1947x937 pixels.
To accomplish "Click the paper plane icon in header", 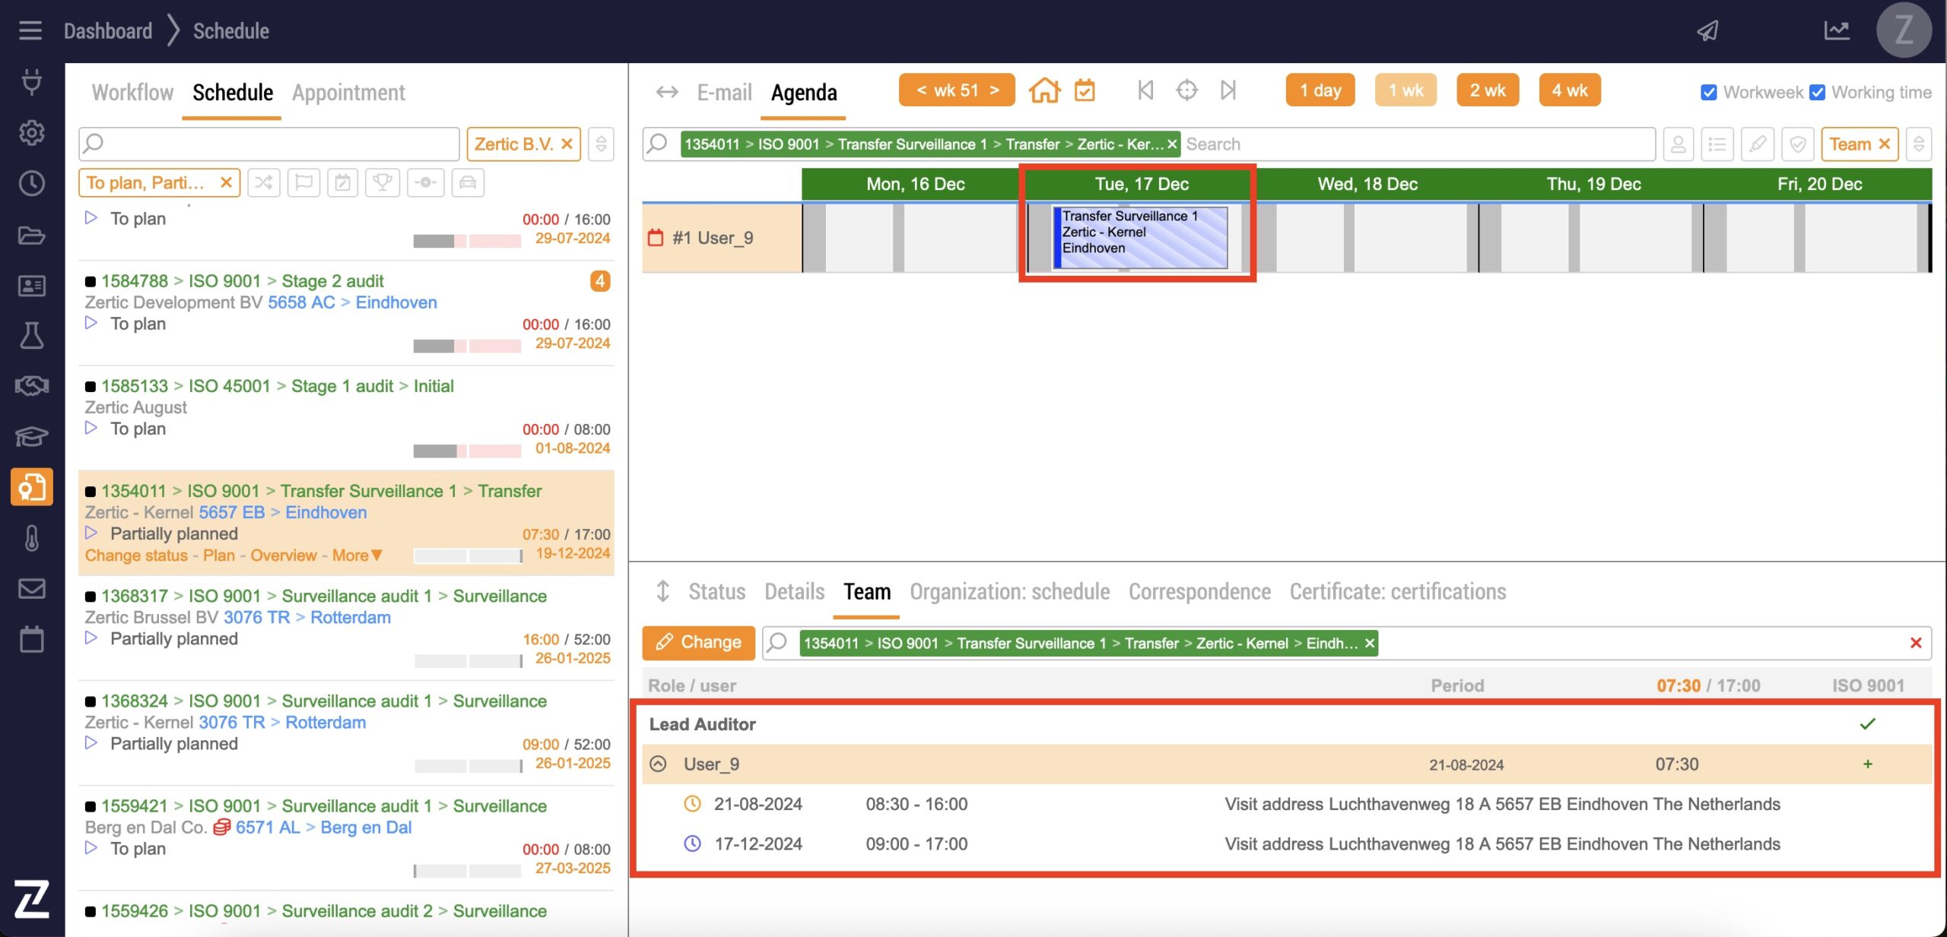I will coord(1707,30).
